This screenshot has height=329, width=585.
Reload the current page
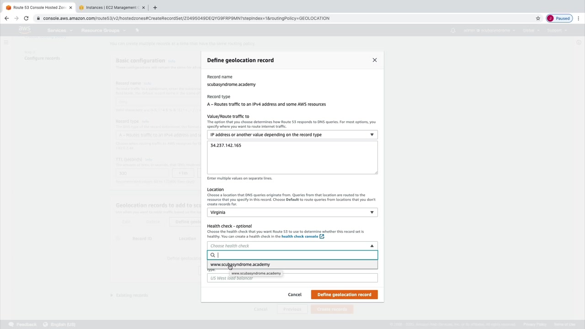[x=27, y=18]
